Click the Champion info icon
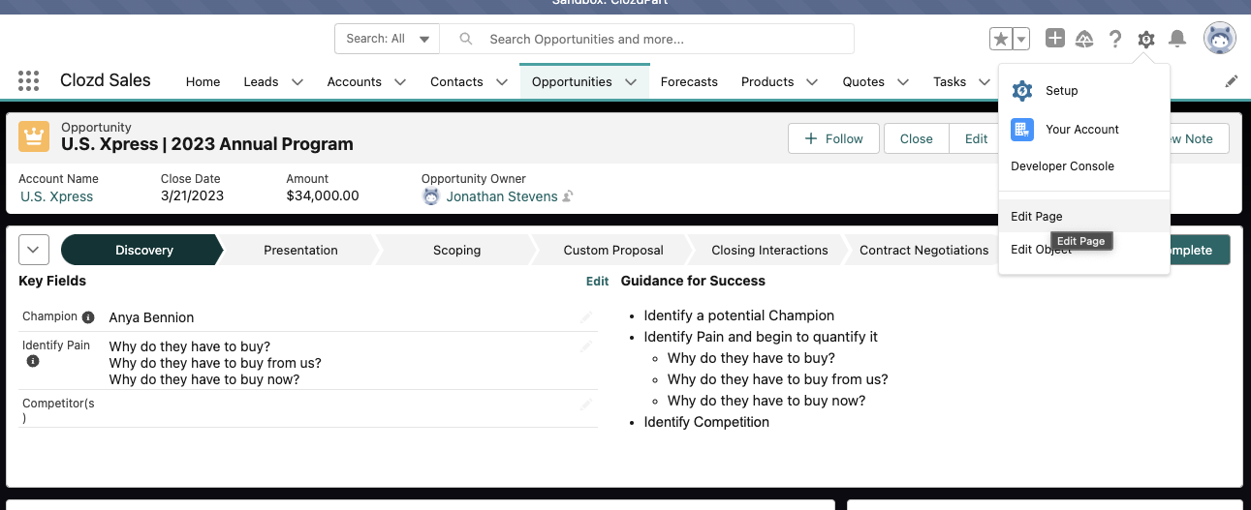 (x=88, y=317)
